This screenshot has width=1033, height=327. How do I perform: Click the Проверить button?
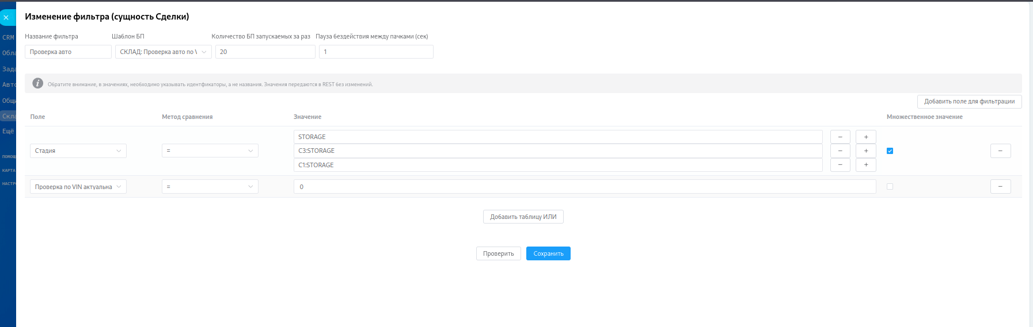(499, 253)
